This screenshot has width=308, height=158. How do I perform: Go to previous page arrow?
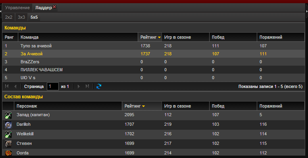click(15, 86)
